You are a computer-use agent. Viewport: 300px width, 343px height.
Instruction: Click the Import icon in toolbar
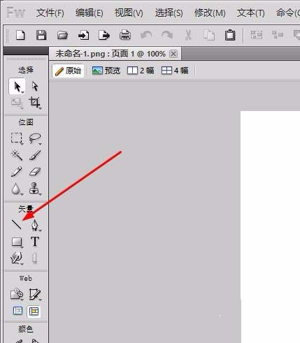pyautogui.click(x=83, y=36)
